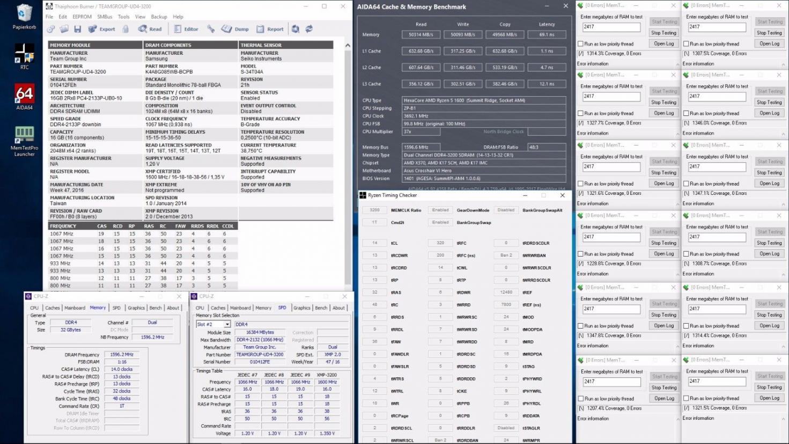This screenshot has height=444, width=789.
Task: Open the Editor from the Thaiphoon toolbar
Action: point(186,29)
